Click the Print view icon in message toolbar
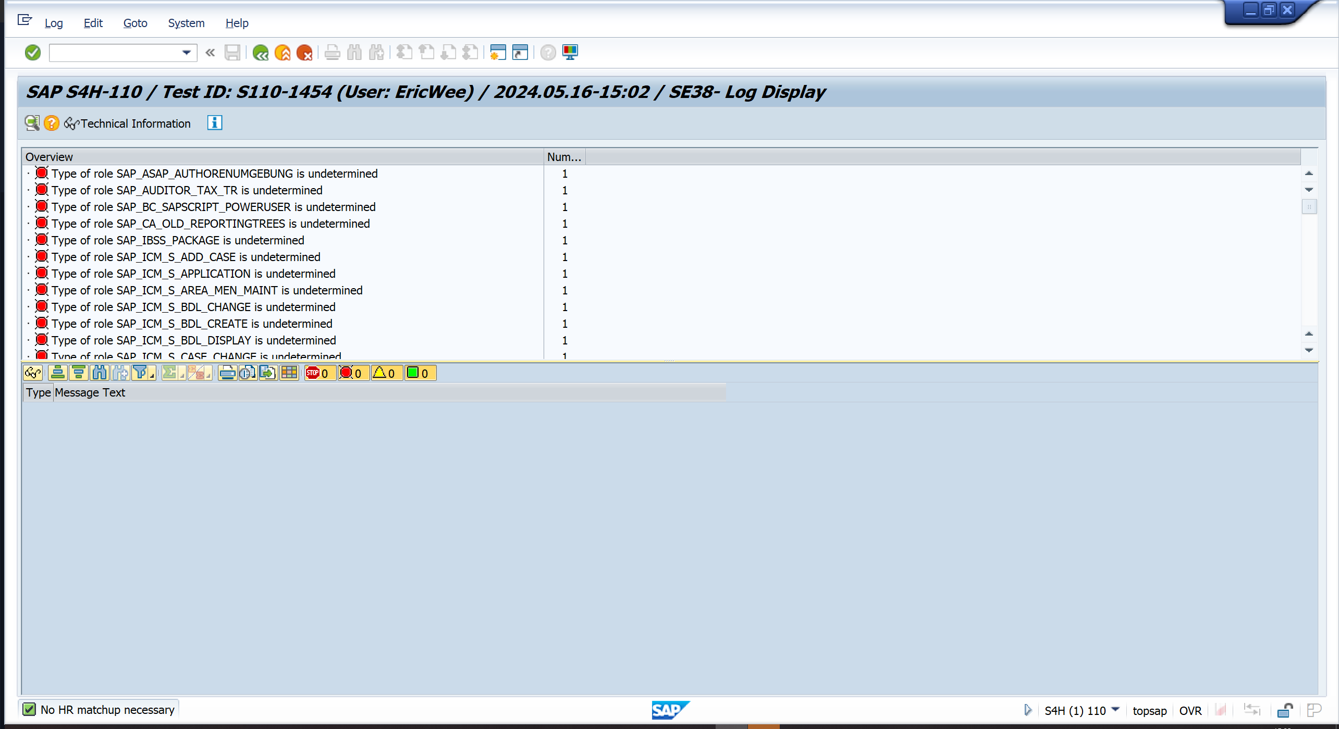Screen dimensions: 1339x729 coord(227,373)
